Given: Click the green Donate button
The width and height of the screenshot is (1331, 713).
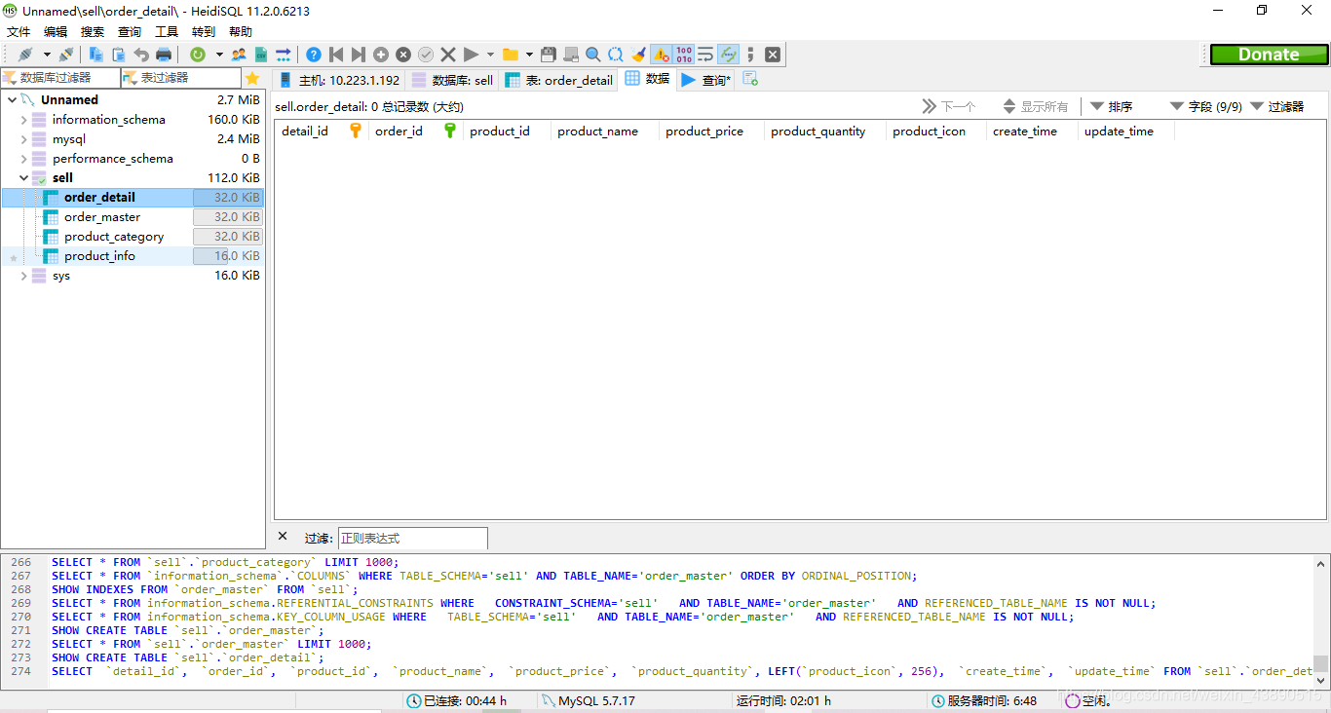Looking at the screenshot, I should pos(1269,55).
